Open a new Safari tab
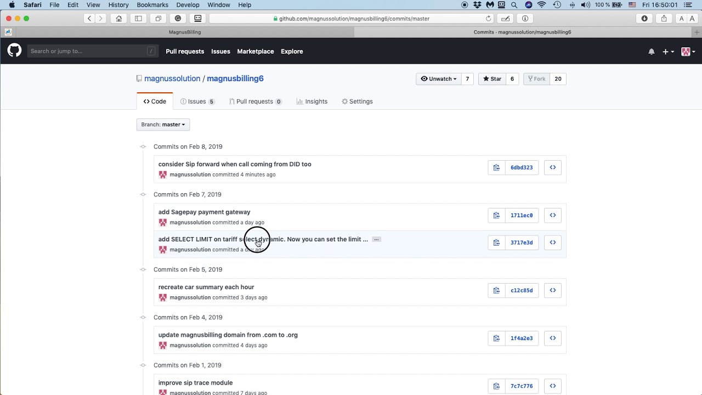The width and height of the screenshot is (702, 395). [x=697, y=32]
